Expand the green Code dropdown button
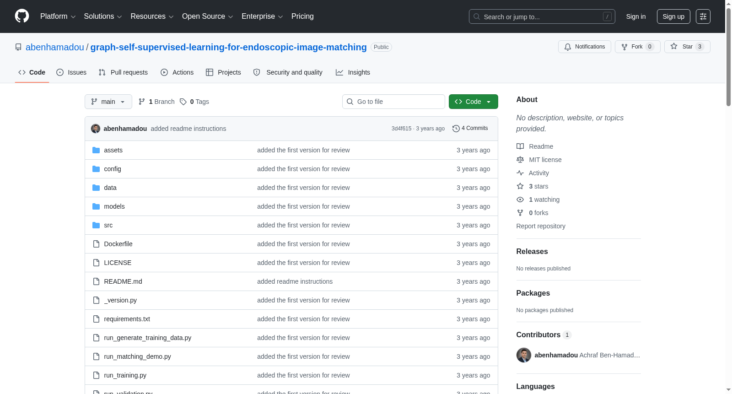Screen dimensions: 732x394 474,102
